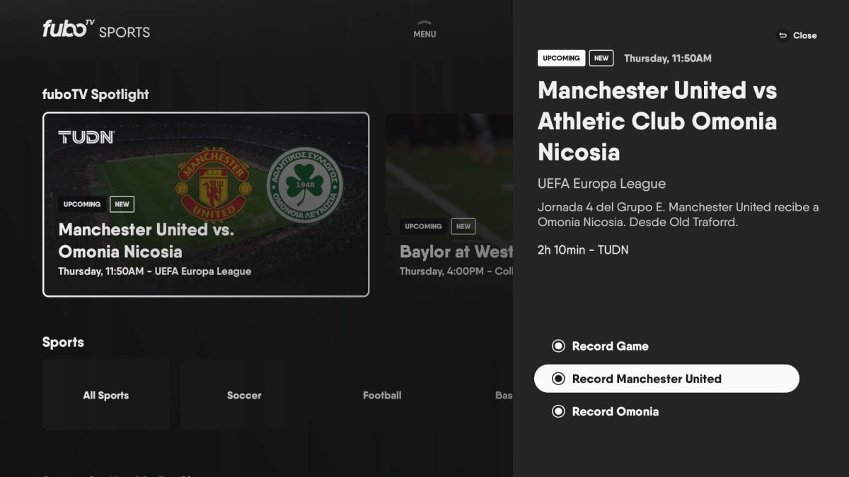Click the UPCOMING badge on Baylor card
Image resolution: width=849 pixels, height=477 pixels.
coord(423,226)
